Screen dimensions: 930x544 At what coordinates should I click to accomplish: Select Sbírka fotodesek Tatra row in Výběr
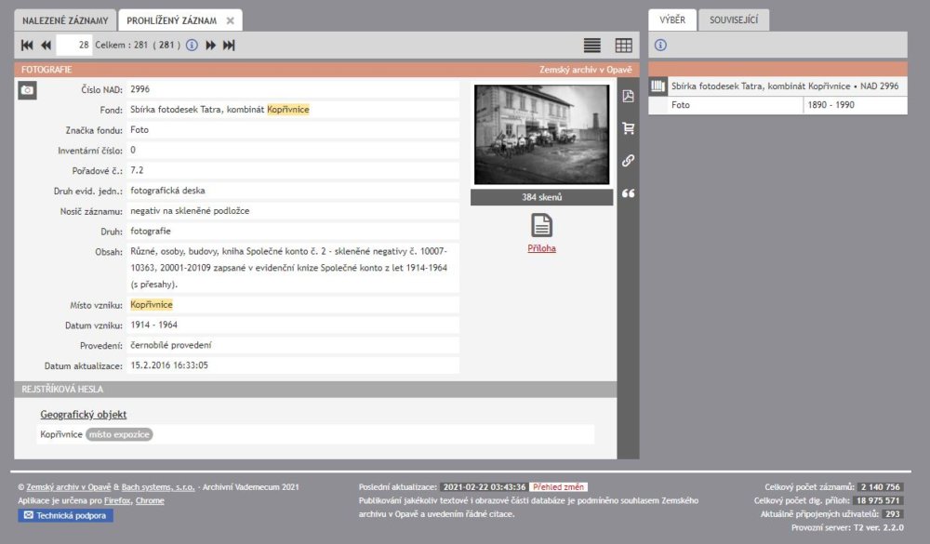(x=777, y=86)
